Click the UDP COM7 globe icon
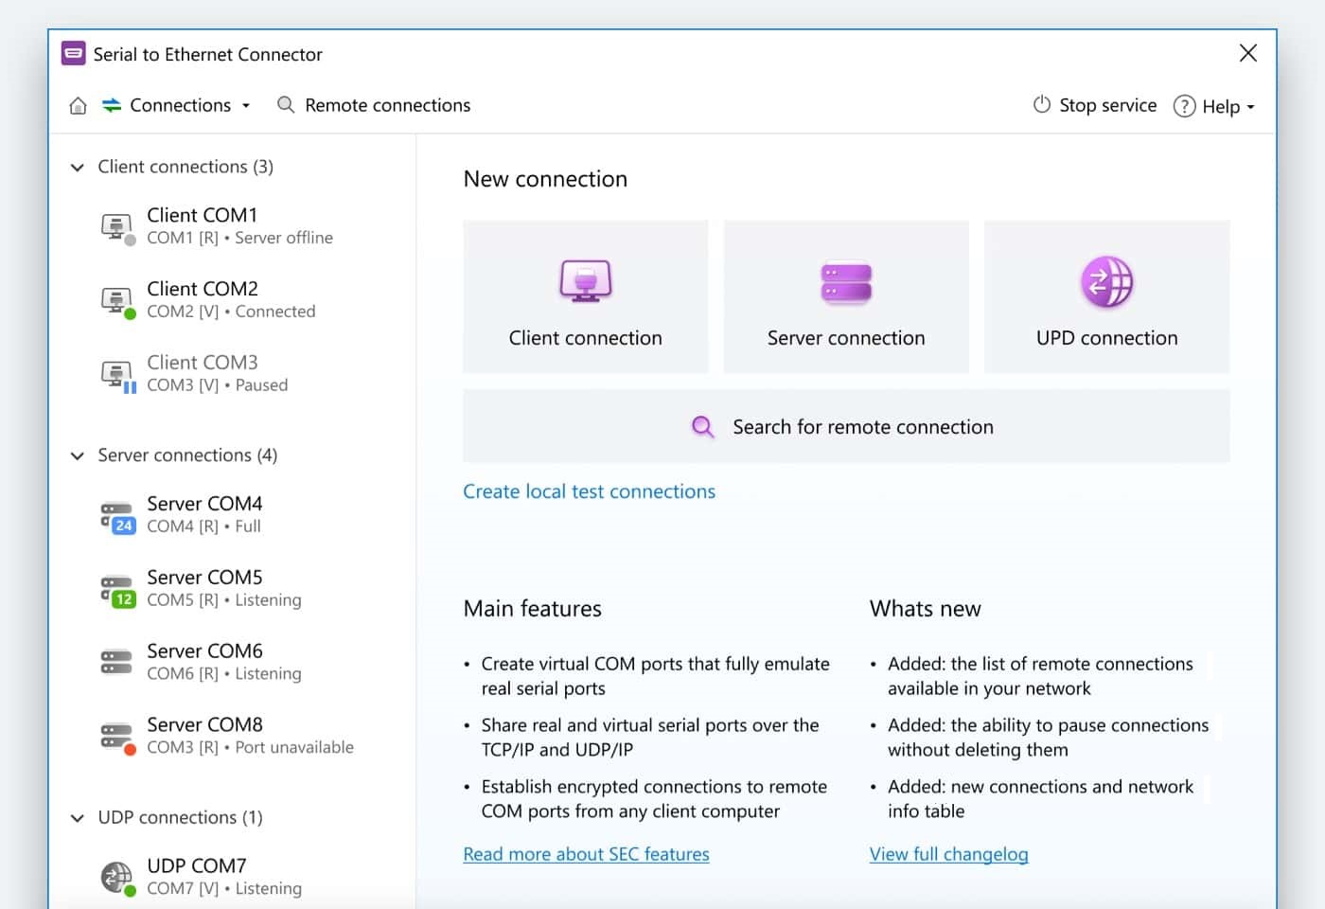Screen dimensions: 1325x909 (x=117, y=877)
